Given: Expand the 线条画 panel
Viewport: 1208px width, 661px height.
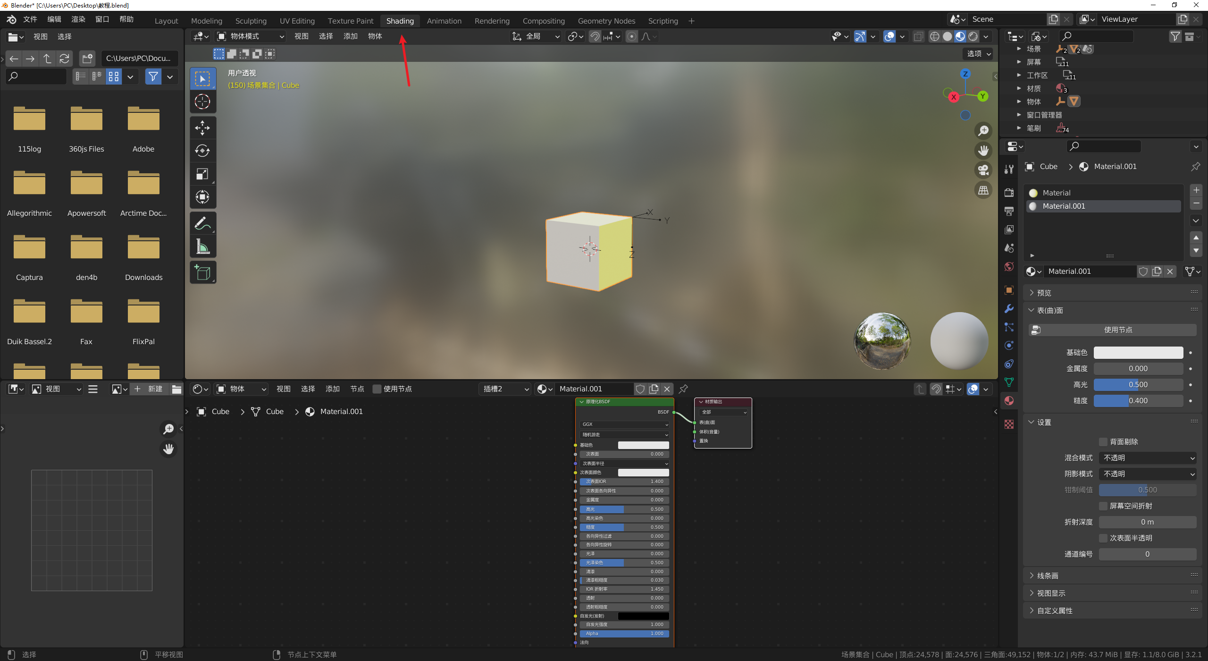Looking at the screenshot, I should click(x=1048, y=576).
